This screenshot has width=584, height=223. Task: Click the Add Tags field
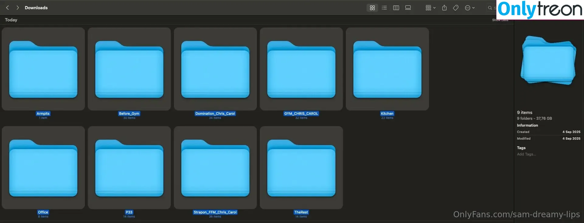point(527,154)
